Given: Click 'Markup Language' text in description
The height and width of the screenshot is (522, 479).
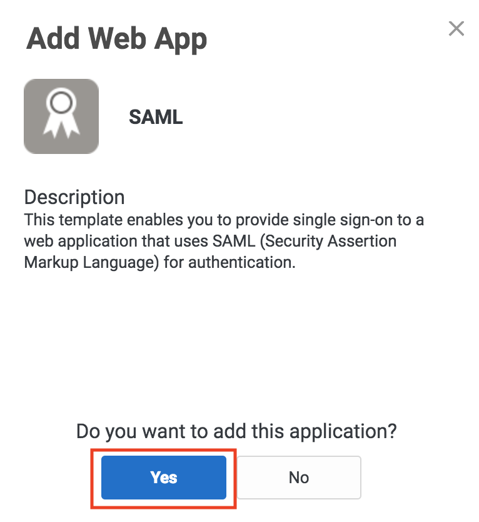Looking at the screenshot, I should [x=91, y=263].
